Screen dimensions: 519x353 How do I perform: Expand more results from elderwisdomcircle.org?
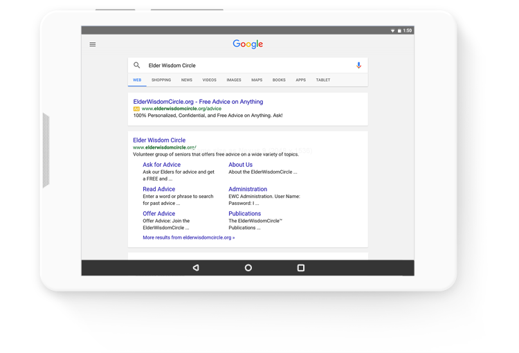pyautogui.click(x=188, y=237)
